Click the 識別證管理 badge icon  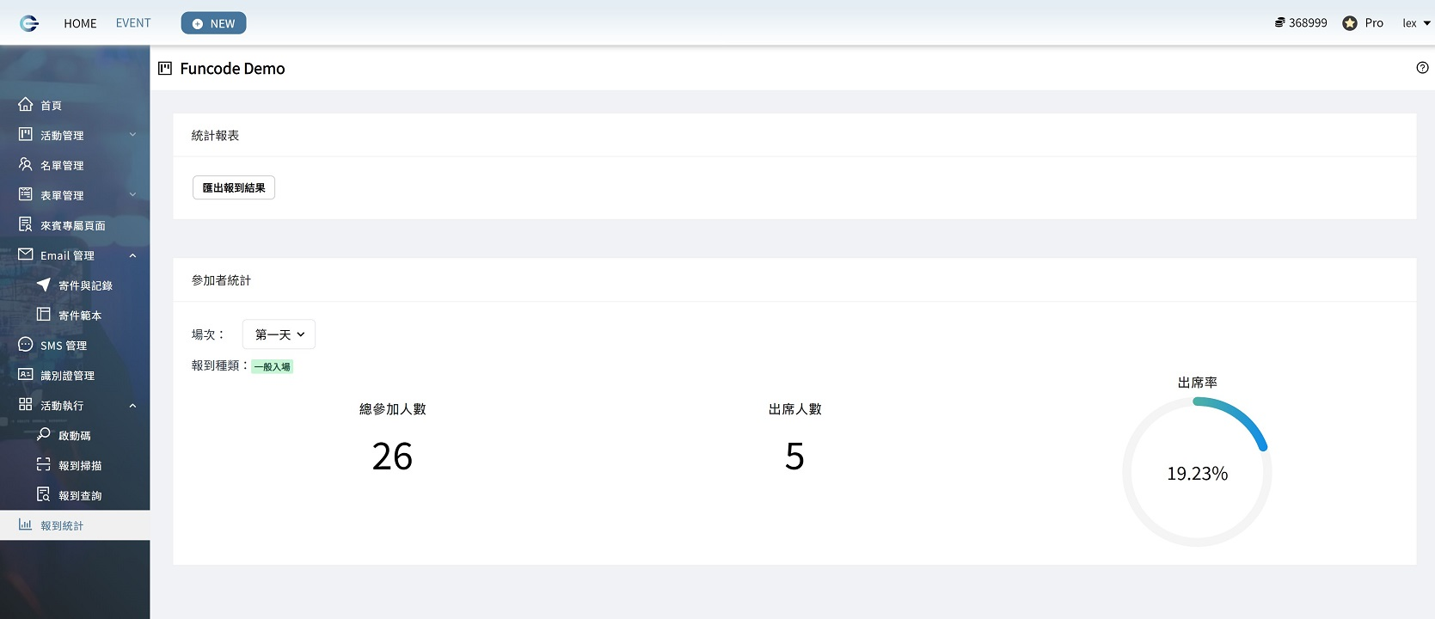[26, 375]
